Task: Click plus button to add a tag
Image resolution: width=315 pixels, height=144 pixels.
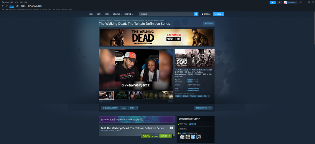Action: click(209, 96)
